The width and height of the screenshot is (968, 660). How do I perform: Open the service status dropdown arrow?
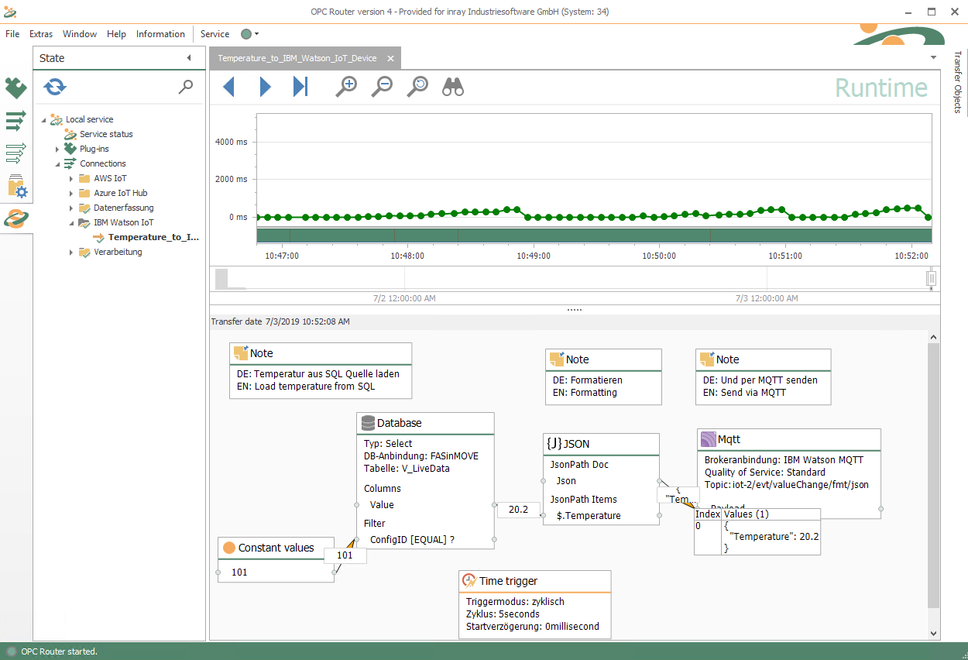(x=256, y=34)
